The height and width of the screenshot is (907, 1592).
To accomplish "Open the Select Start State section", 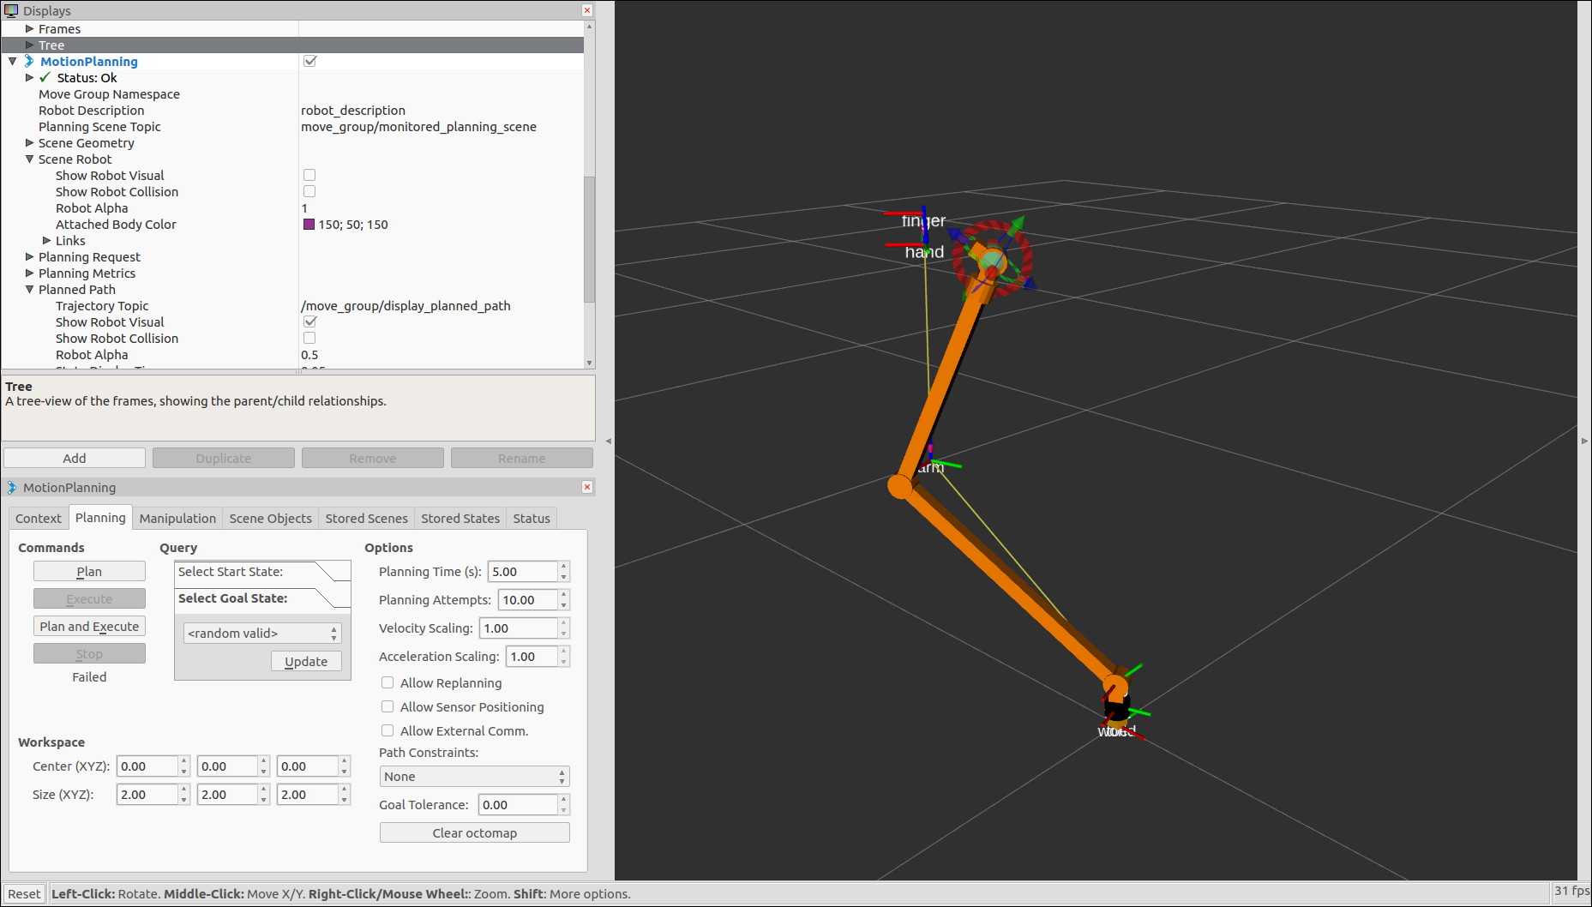I will tap(262, 572).
